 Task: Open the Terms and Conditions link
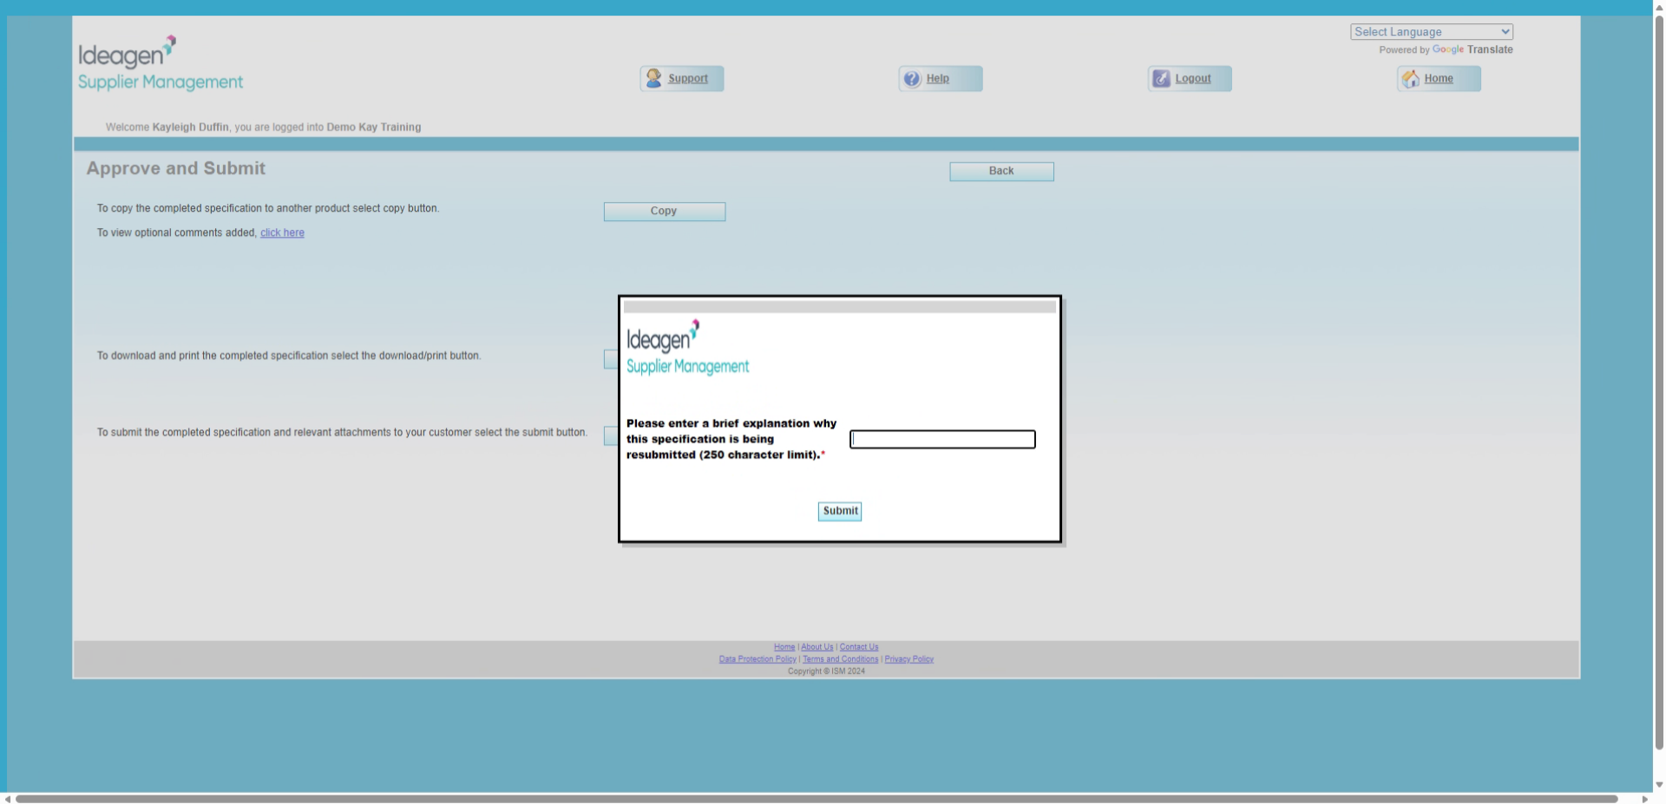click(x=840, y=659)
